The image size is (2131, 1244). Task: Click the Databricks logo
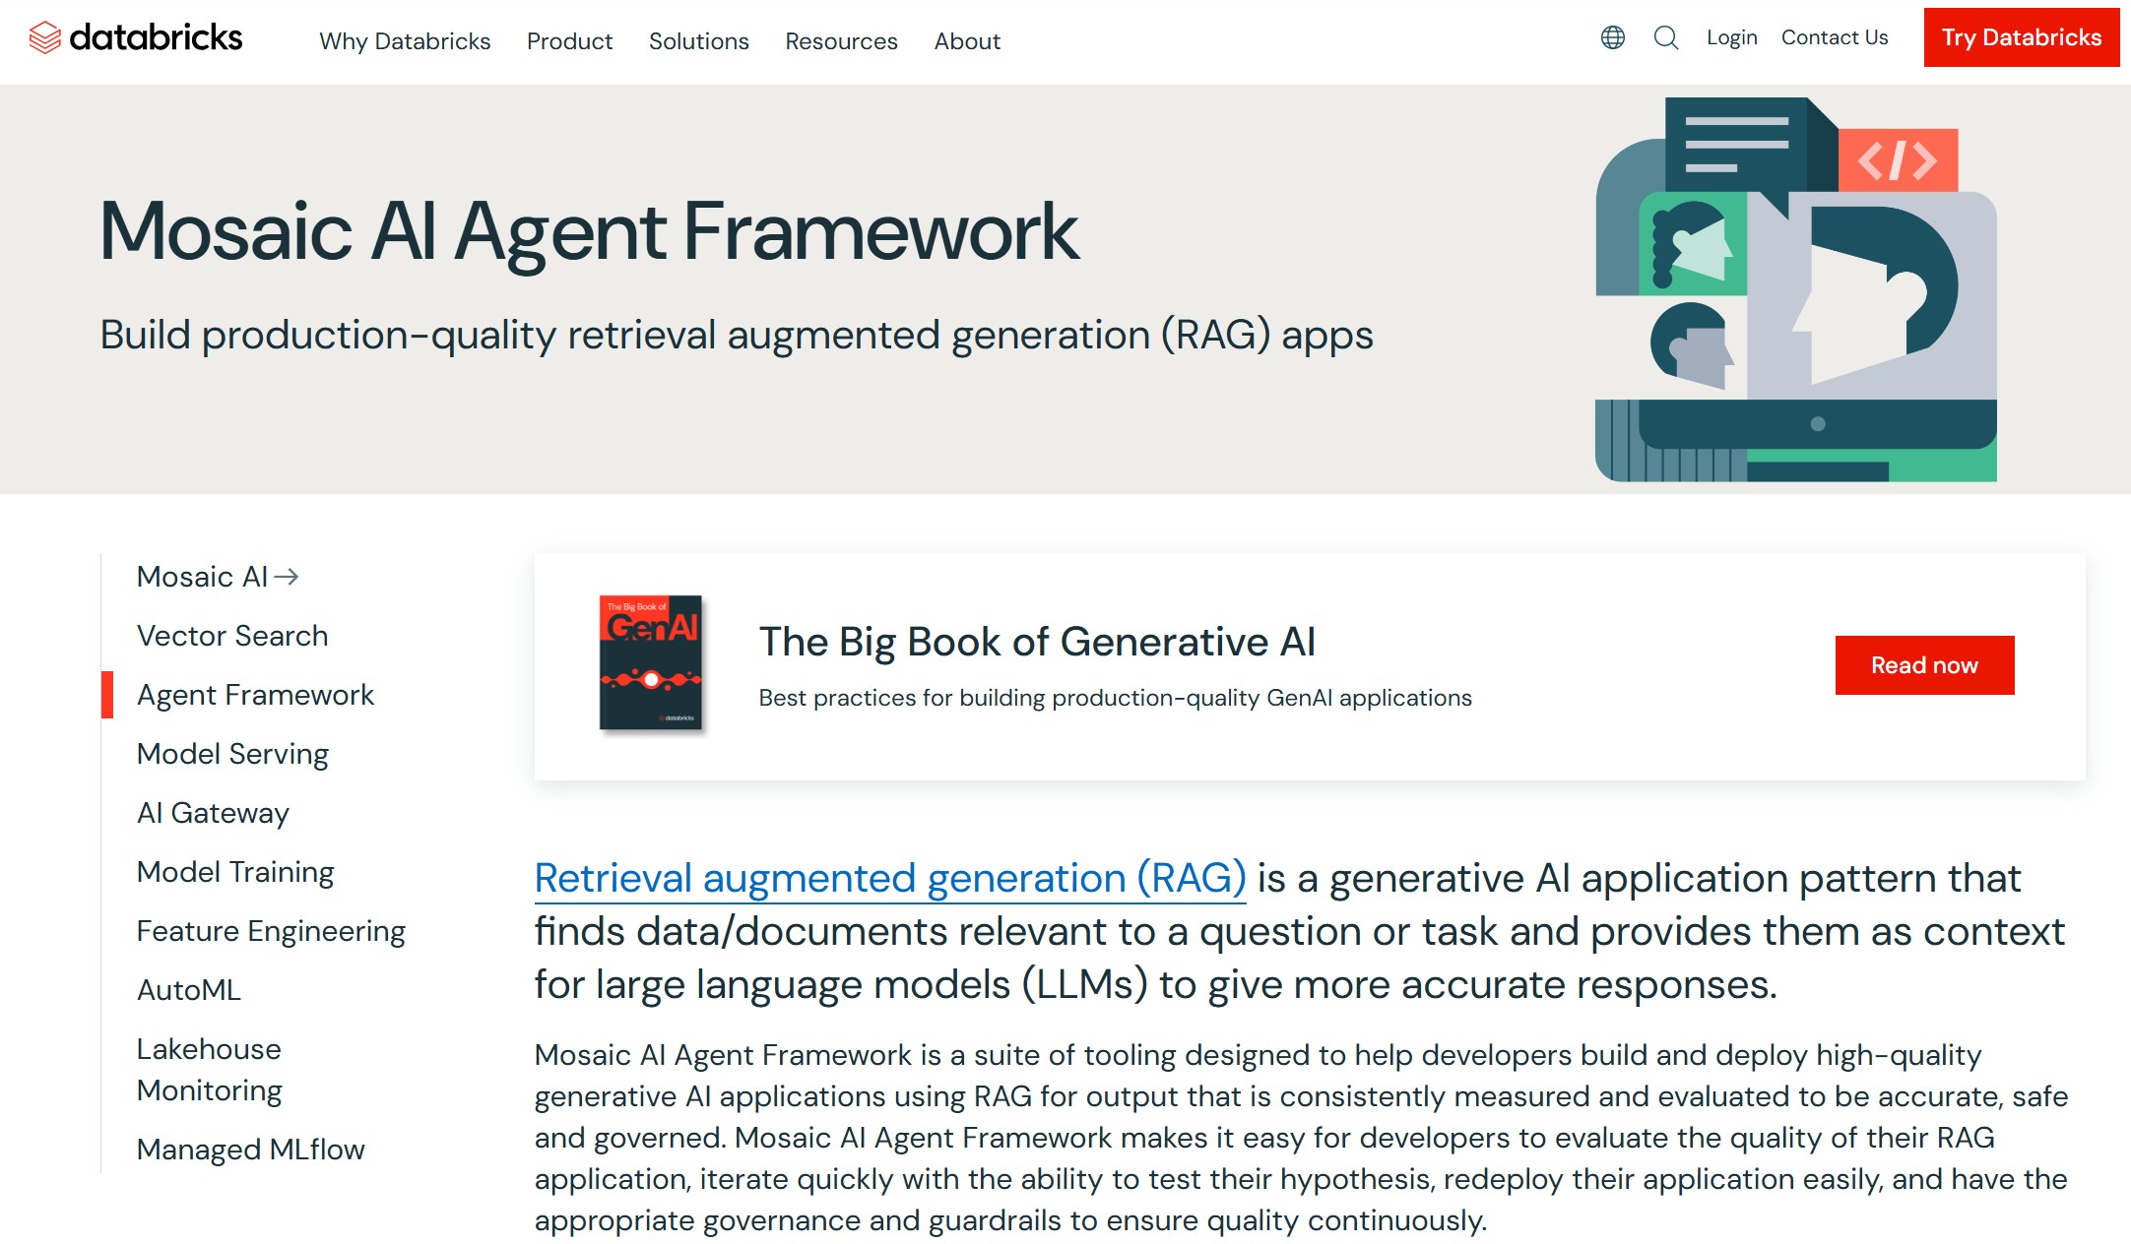pos(136,38)
